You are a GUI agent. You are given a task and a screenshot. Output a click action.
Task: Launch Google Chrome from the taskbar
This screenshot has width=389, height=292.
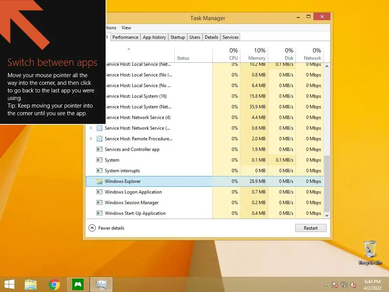pyautogui.click(x=54, y=284)
